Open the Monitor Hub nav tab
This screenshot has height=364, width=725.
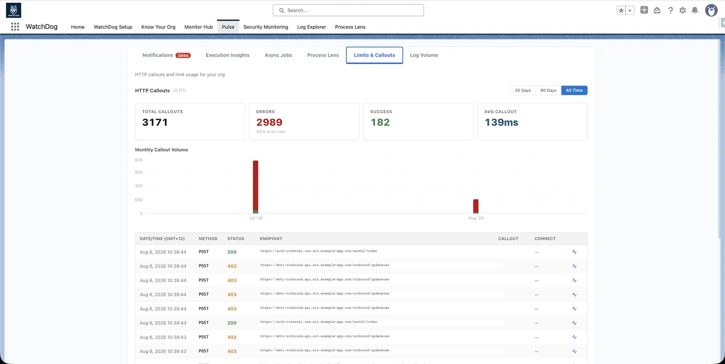click(198, 27)
